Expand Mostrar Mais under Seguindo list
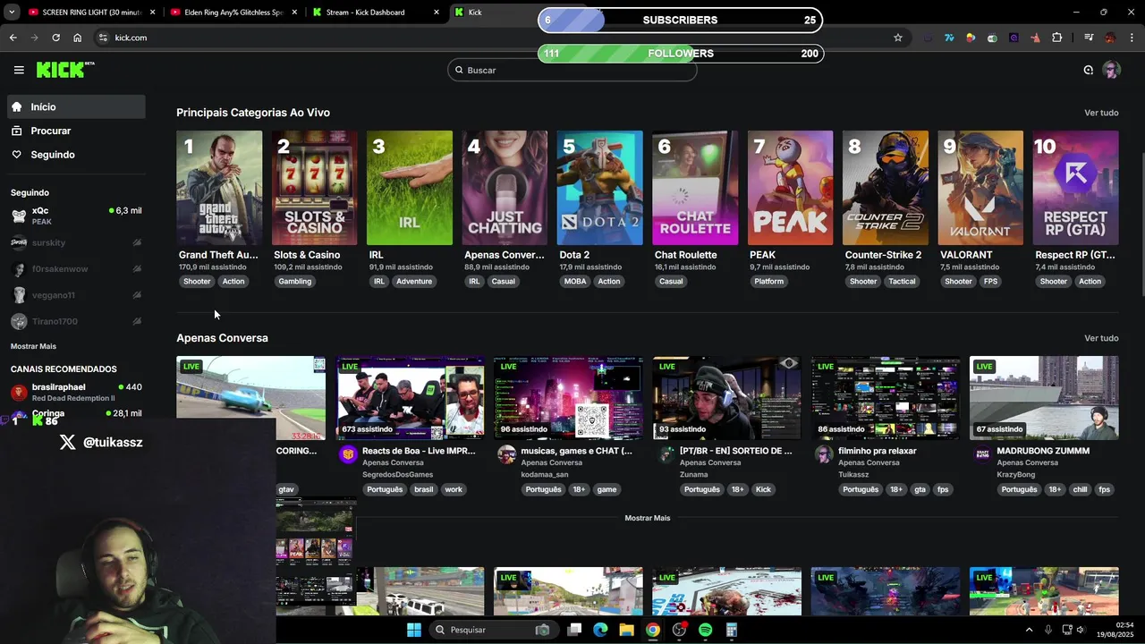Viewport: 1145px width, 644px height. pos(33,346)
